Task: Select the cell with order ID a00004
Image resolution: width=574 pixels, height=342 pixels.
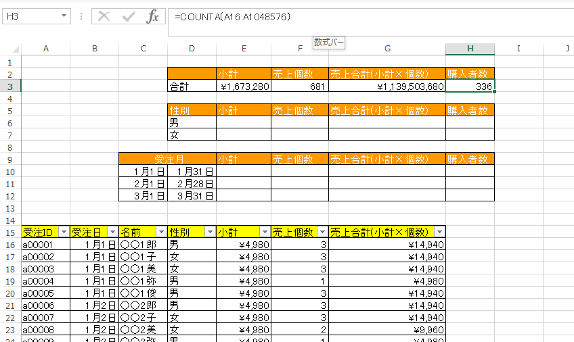Action: [45, 280]
